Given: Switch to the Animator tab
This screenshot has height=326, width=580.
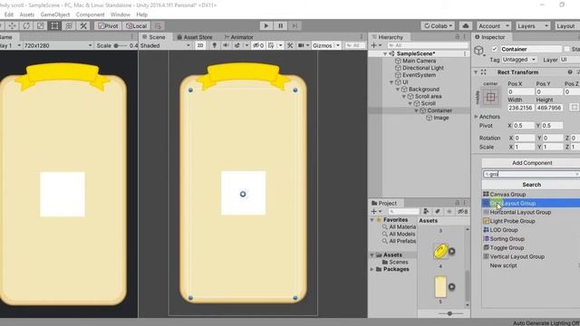Looking at the screenshot, I should [239, 37].
